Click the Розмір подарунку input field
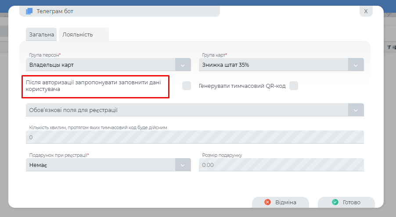The image size is (396, 217). pyautogui.click(x=281, y=165)
